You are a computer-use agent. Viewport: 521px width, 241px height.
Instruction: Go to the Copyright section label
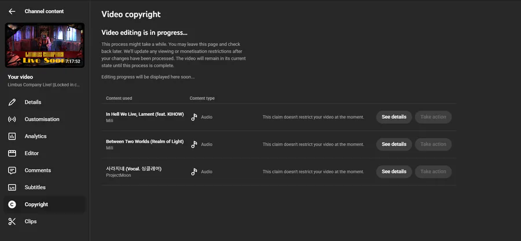(x=36, y=205)
